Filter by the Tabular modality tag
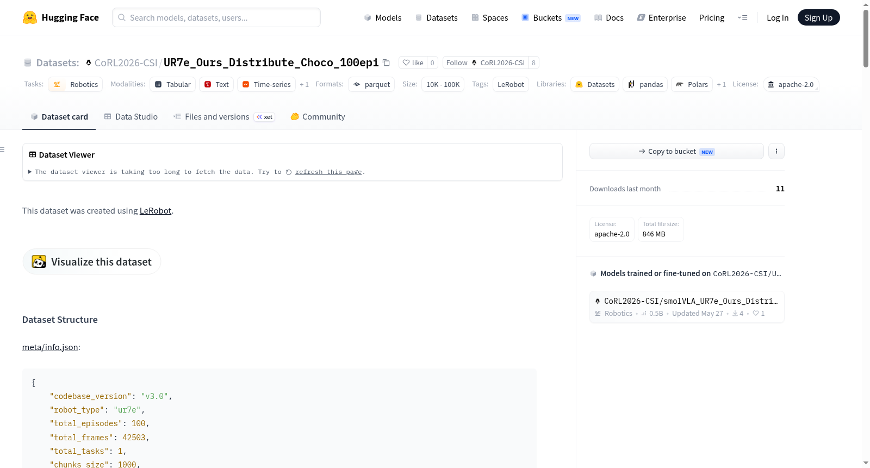 [173, 84]
